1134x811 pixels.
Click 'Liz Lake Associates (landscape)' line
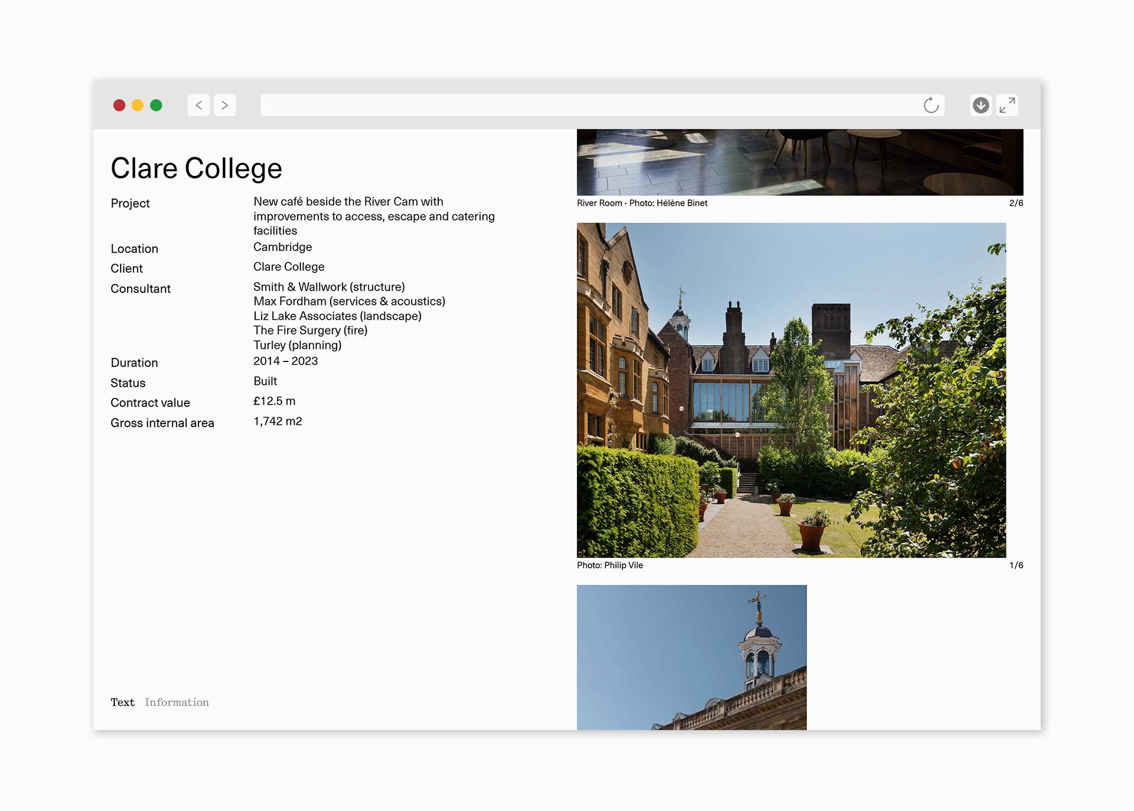click(x=337, y=316)
